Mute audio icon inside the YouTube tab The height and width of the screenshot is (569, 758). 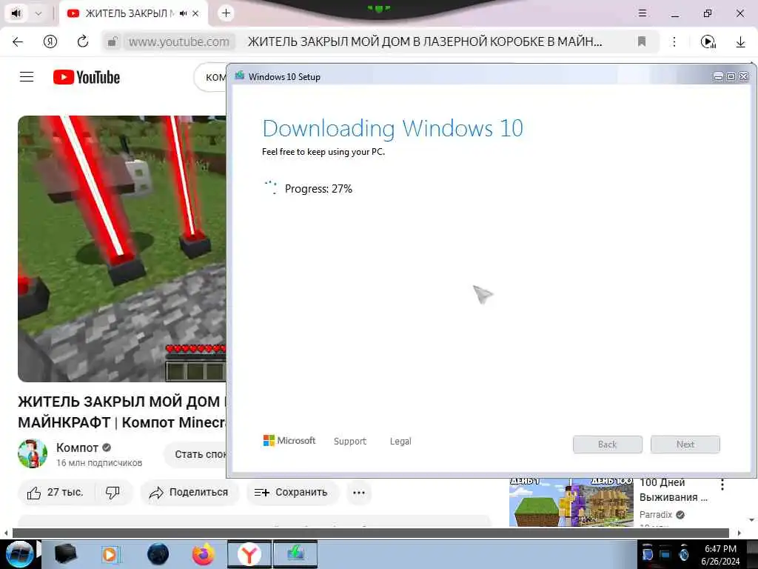[x=183, y=13]
